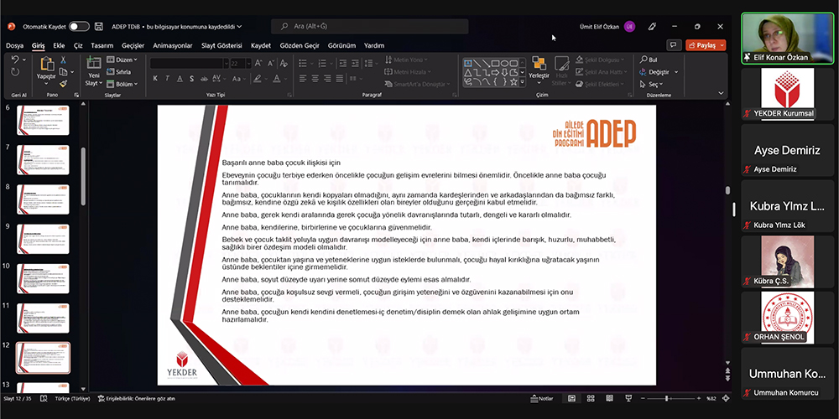Screen dimensions: 839x419
Task: Switch to the Tasarım tab
Action: 102,45
